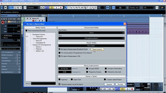Solo Nexus 01 in the track list
This screenshot has width=166, height=93.
pyautogui.click(x=30, y=18)
